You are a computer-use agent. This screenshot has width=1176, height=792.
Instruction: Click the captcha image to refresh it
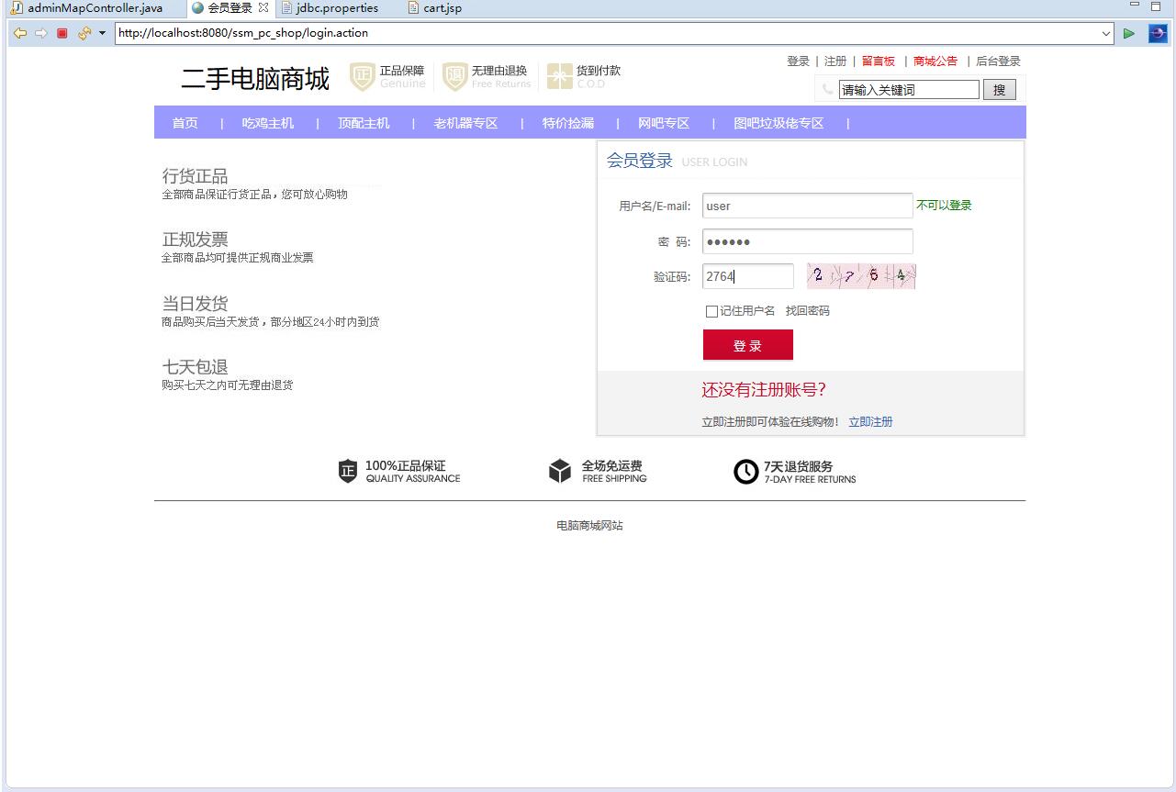860,275
